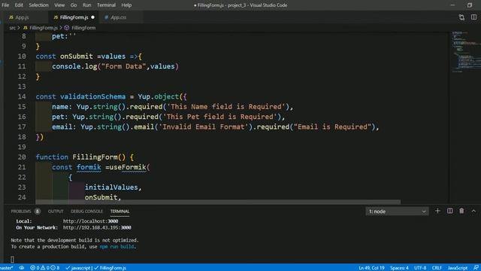Click the master branch in status bar
Screen dimensions: 481x271
(7, 268)
